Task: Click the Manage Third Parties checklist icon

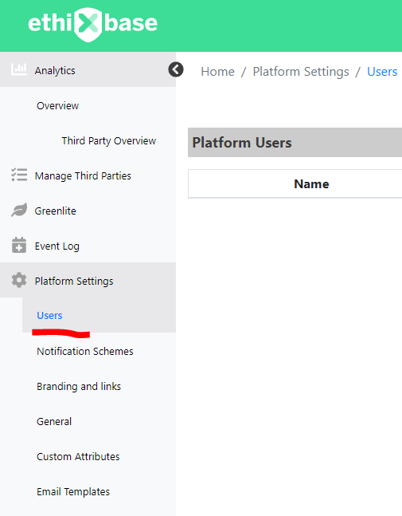Action: [x=19, y=175]
